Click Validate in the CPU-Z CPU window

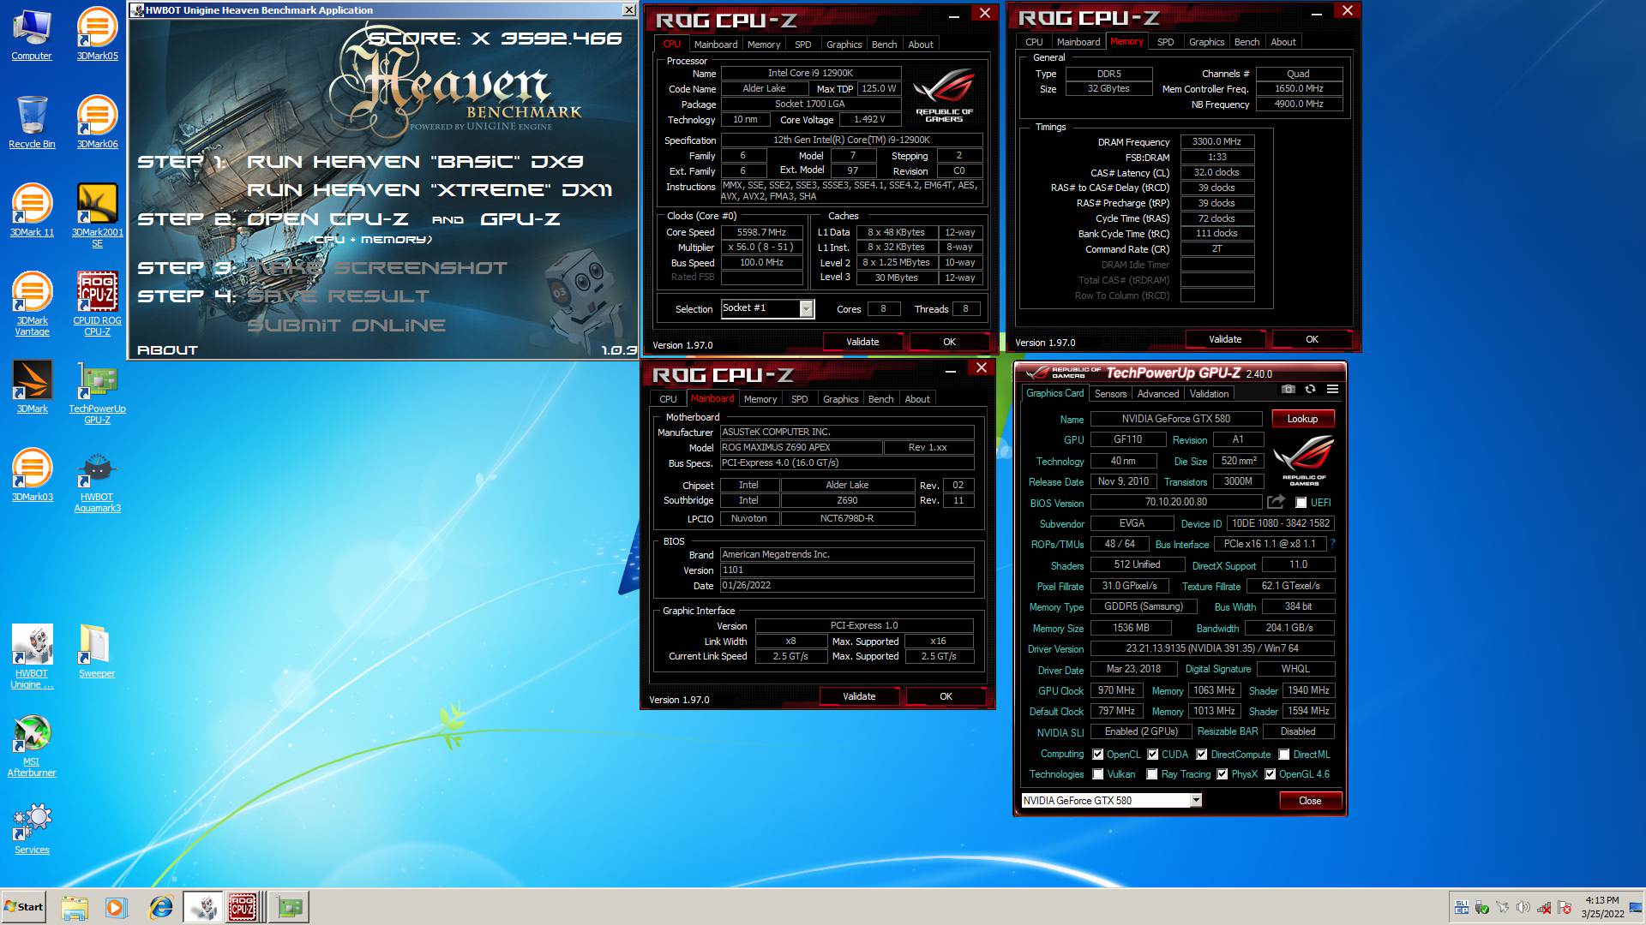[x=862, y=342]
